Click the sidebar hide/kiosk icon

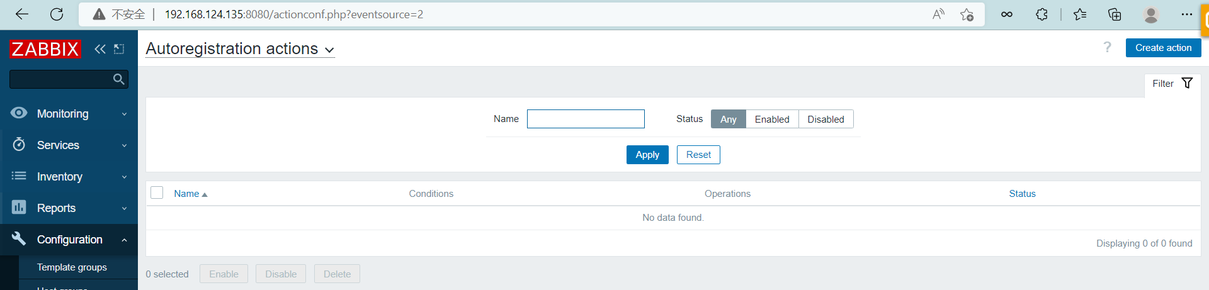(x=119, y=49)
